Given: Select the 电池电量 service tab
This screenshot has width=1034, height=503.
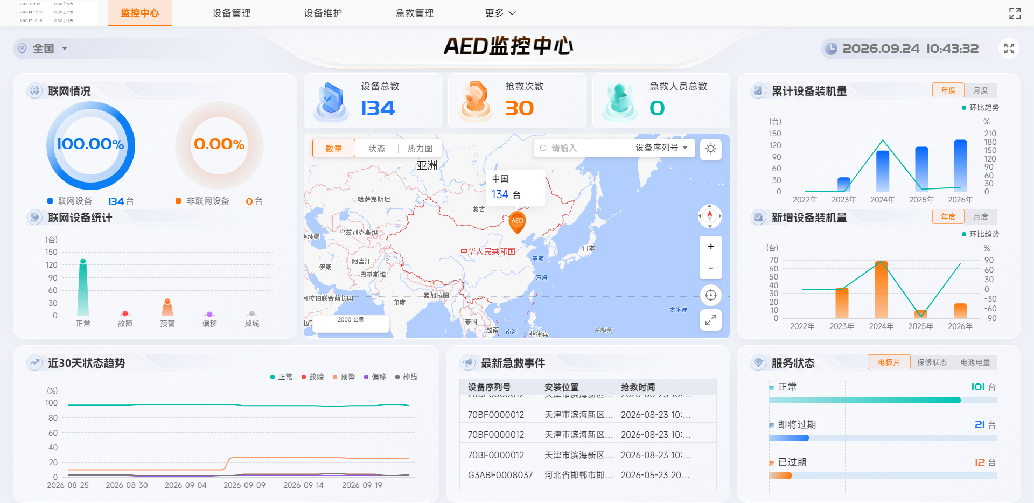Looking at the screenshot, I should point(975,362).
